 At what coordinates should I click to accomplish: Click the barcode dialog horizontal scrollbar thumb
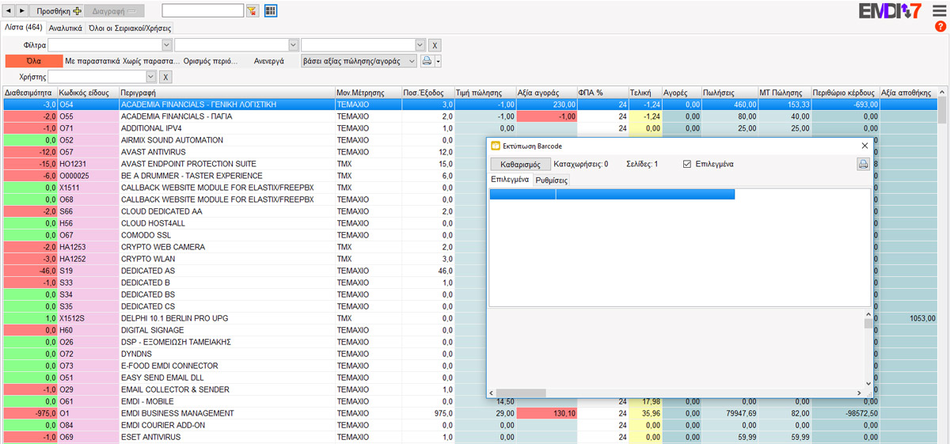(522, 393)
